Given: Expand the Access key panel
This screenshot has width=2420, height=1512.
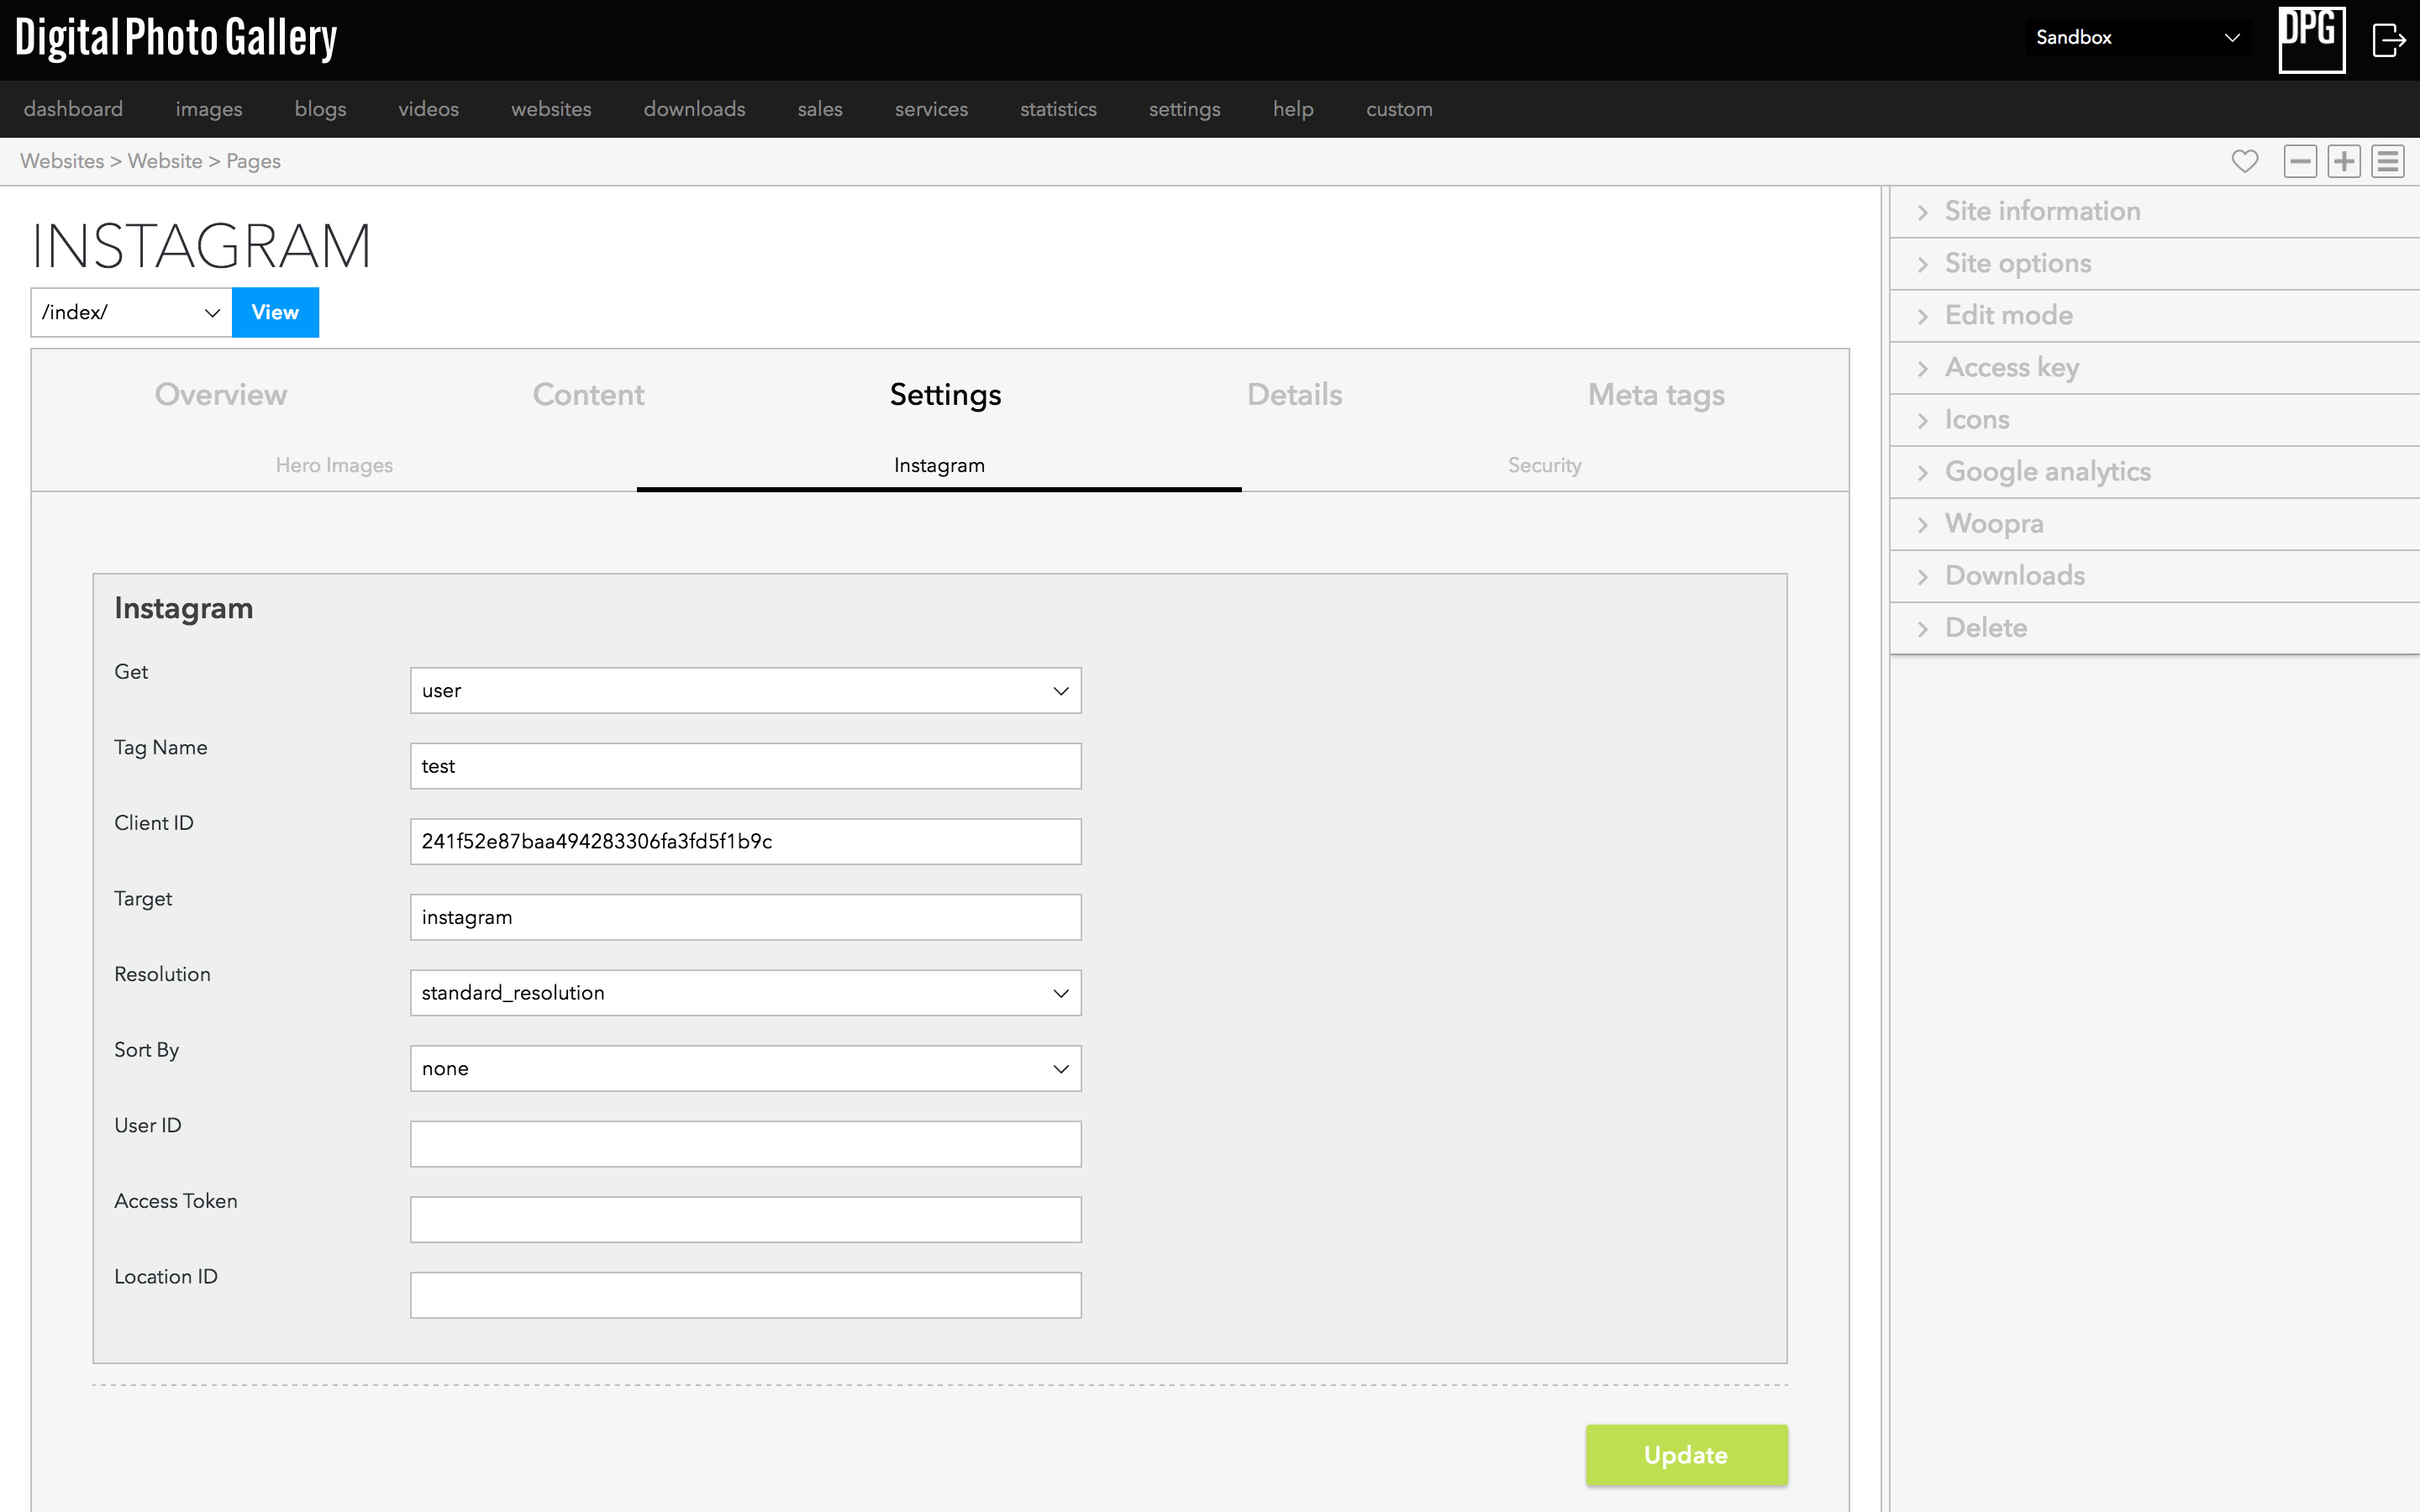Looking at the screenshot, I should pyautogui.click(x=2154, y=367).
